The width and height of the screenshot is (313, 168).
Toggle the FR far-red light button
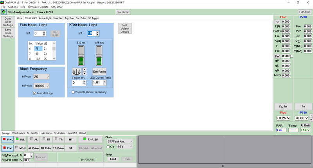[x=46, y=139]
